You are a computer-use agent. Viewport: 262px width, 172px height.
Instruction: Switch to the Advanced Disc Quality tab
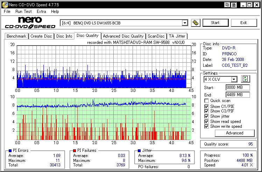(x=123, y=36)
